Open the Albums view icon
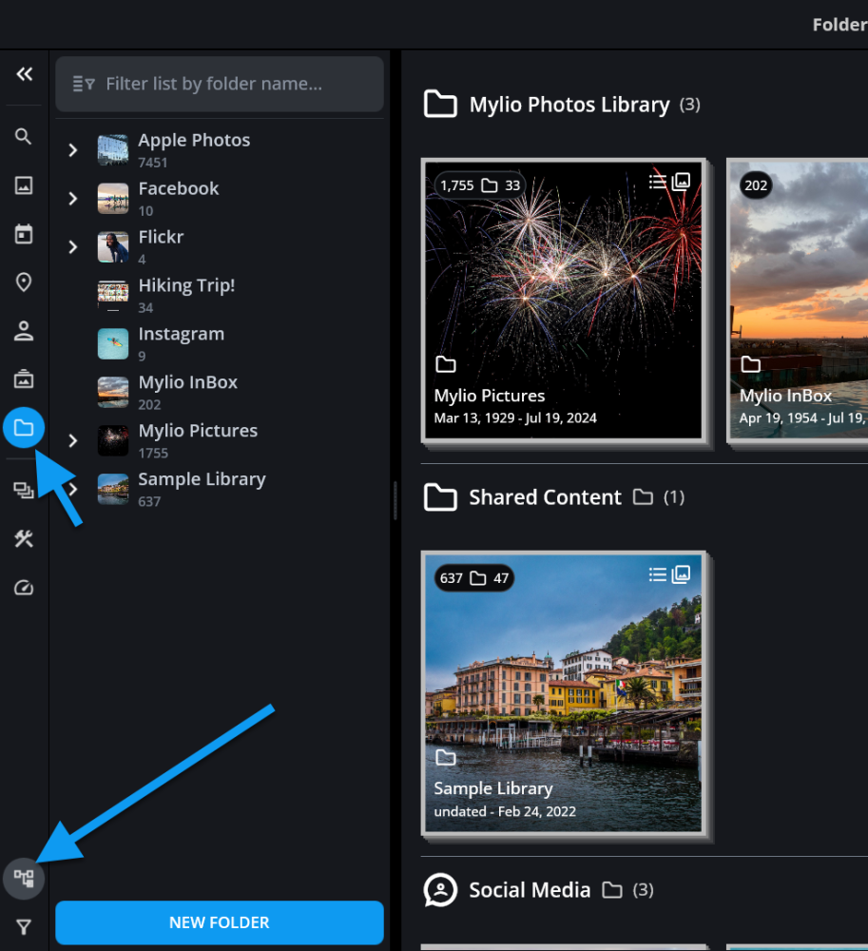 [x=24, y=379]
